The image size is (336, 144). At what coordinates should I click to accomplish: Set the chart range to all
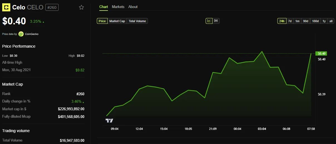coord(331,21)
